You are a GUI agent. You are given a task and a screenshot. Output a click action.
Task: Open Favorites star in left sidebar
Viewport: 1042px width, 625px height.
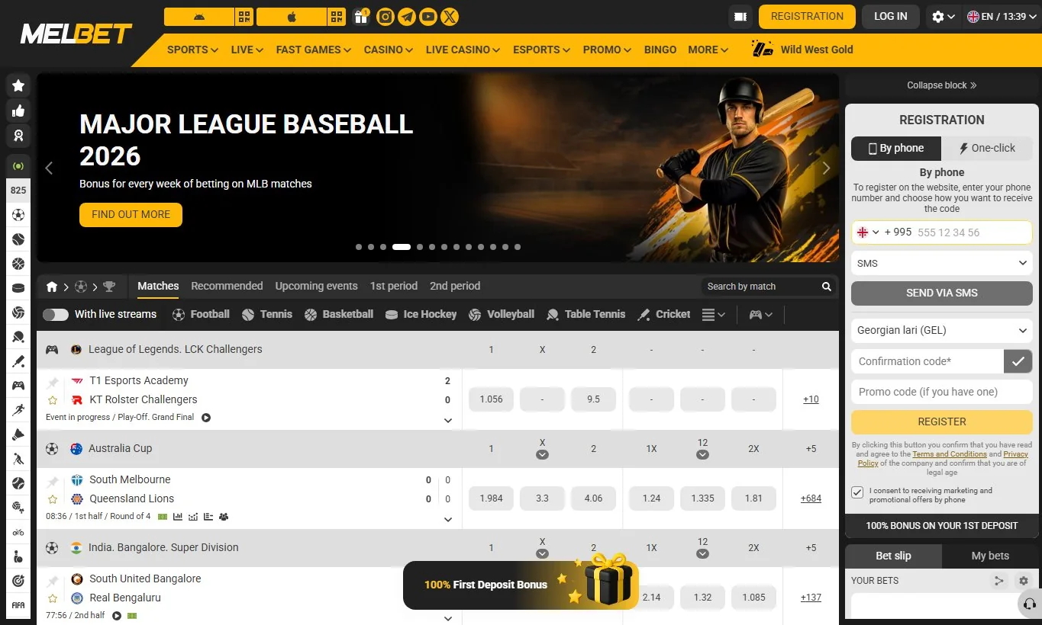tap(18, 86)
